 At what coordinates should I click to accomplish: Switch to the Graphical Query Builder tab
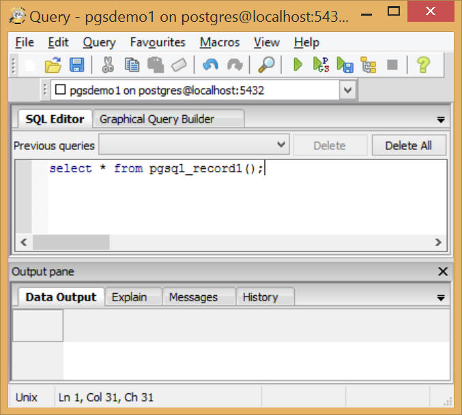tap(157, 119)
